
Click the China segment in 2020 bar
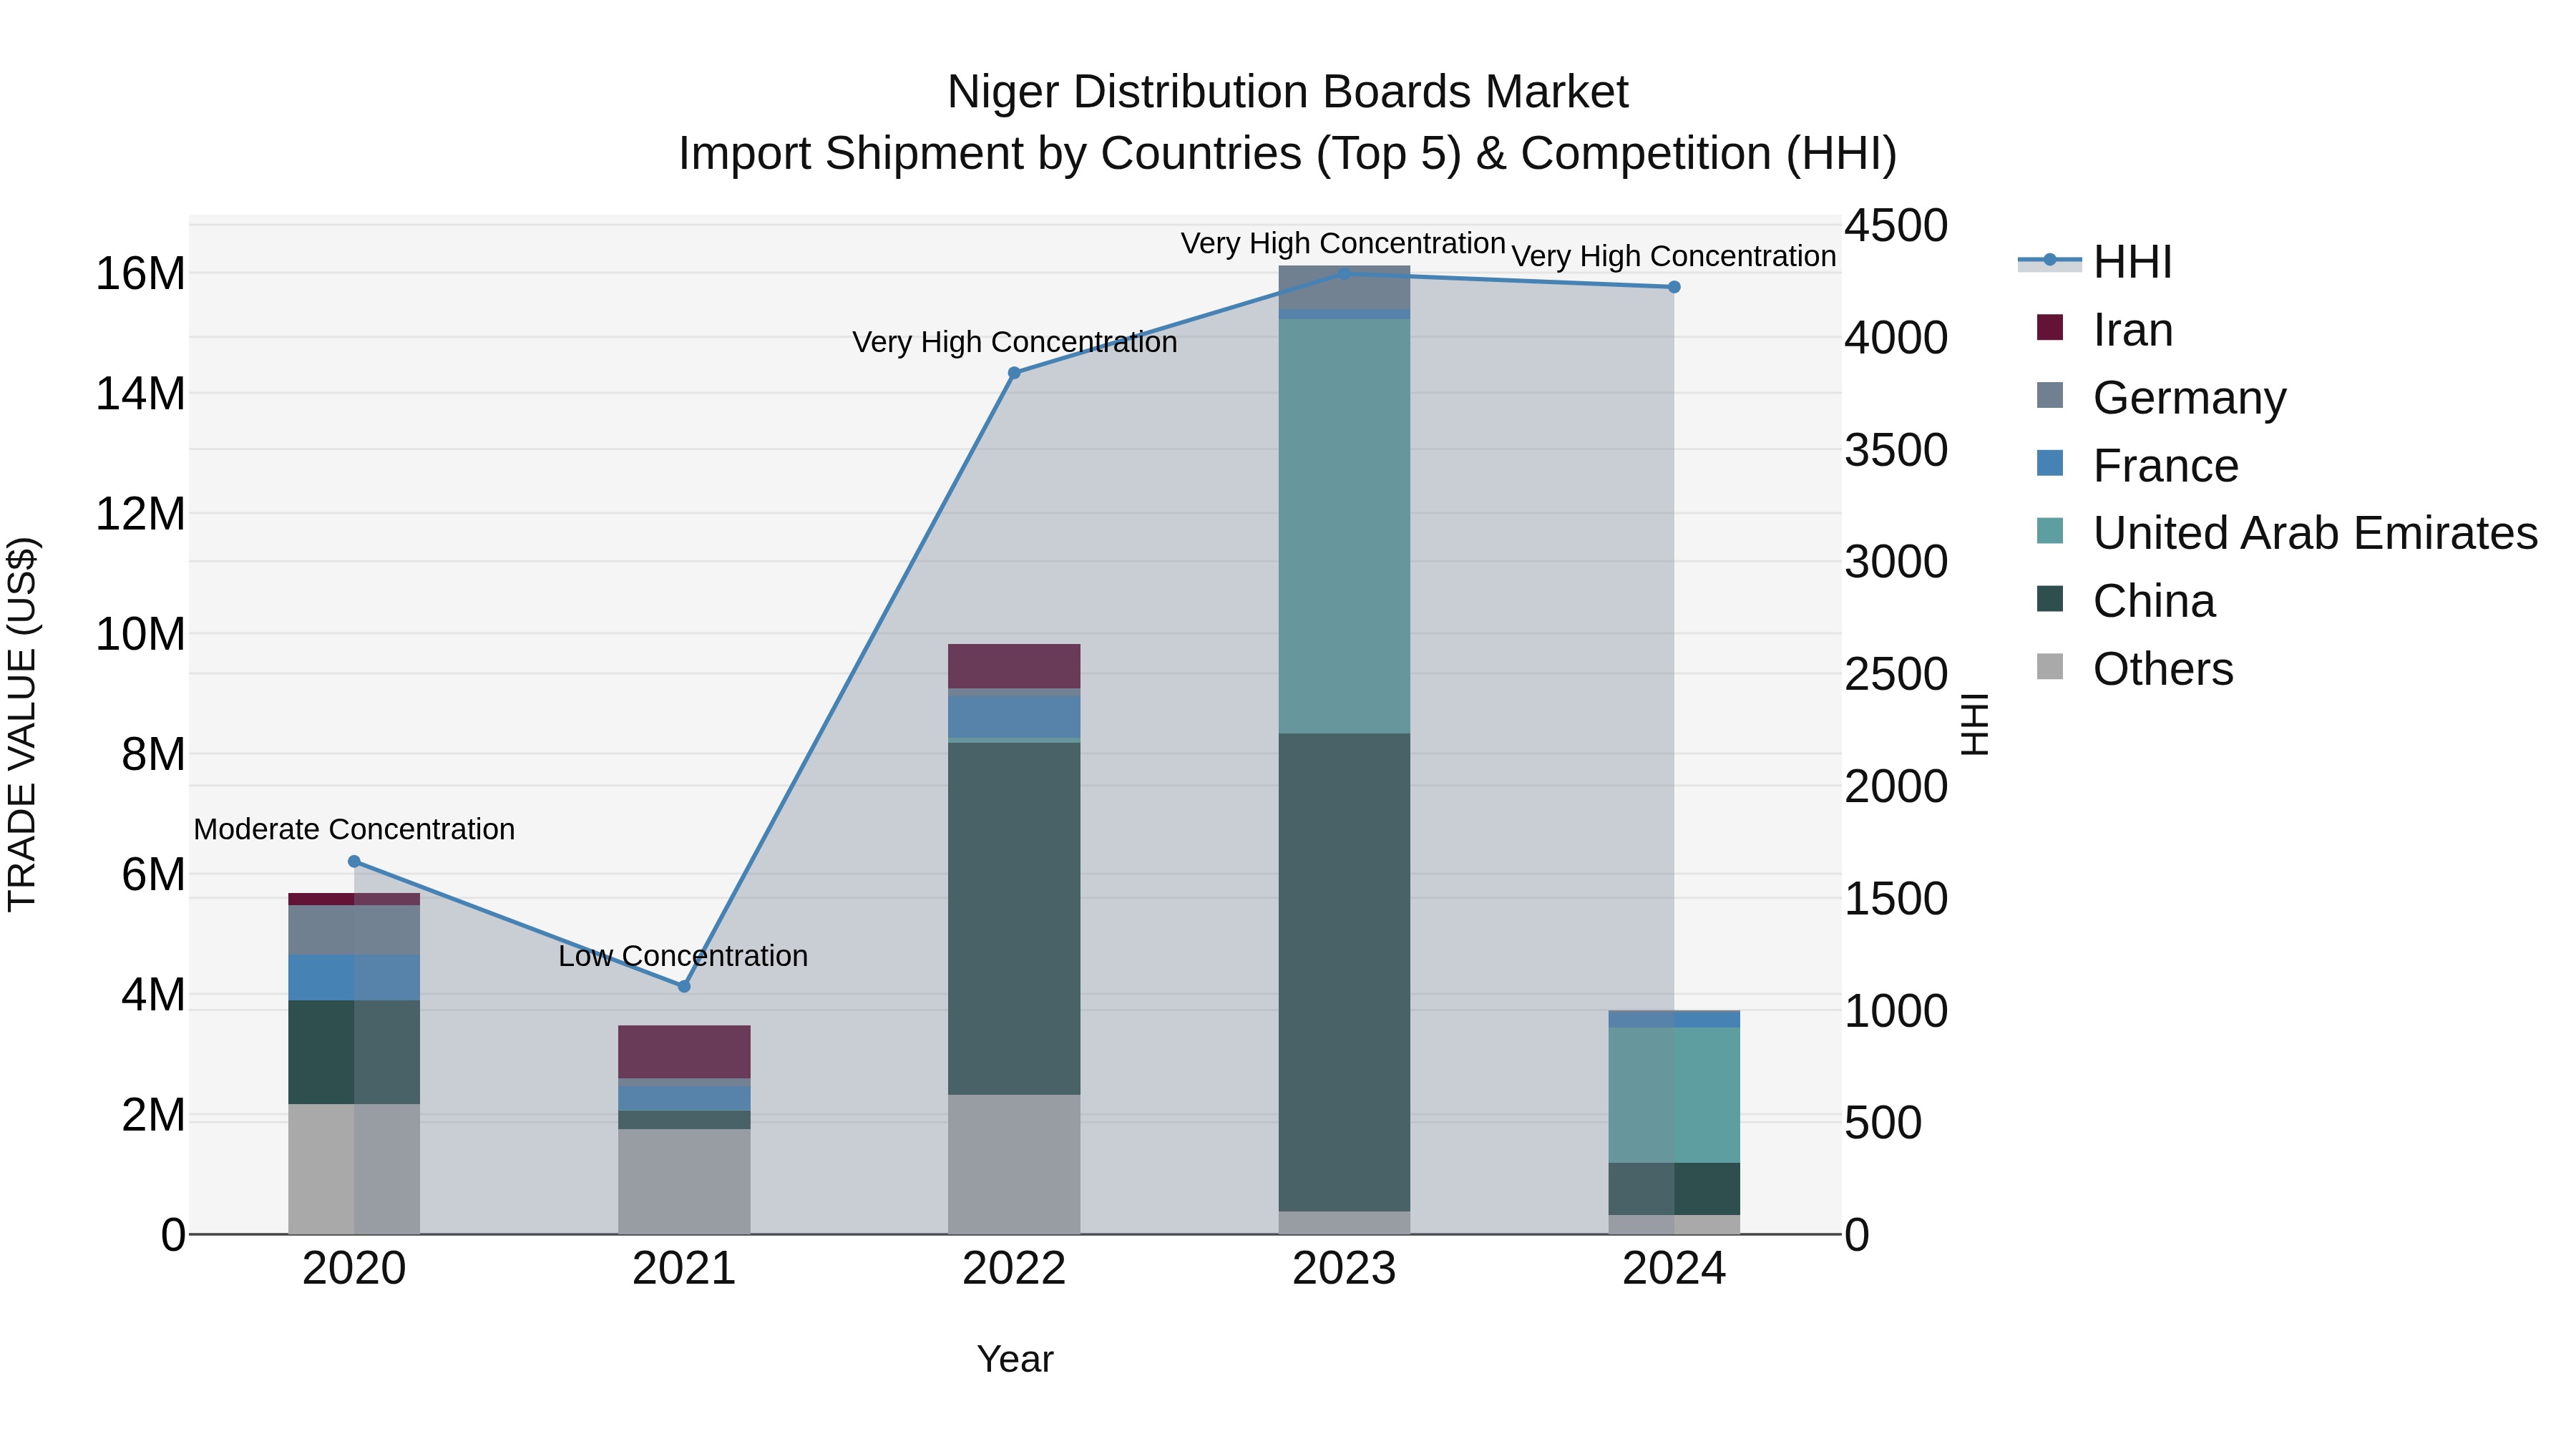click(x=354, y=1052)
